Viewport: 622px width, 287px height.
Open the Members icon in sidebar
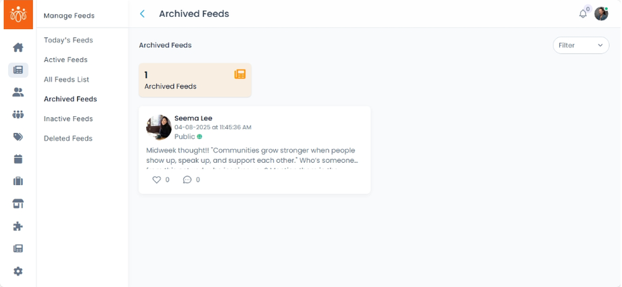click(18, 92)
